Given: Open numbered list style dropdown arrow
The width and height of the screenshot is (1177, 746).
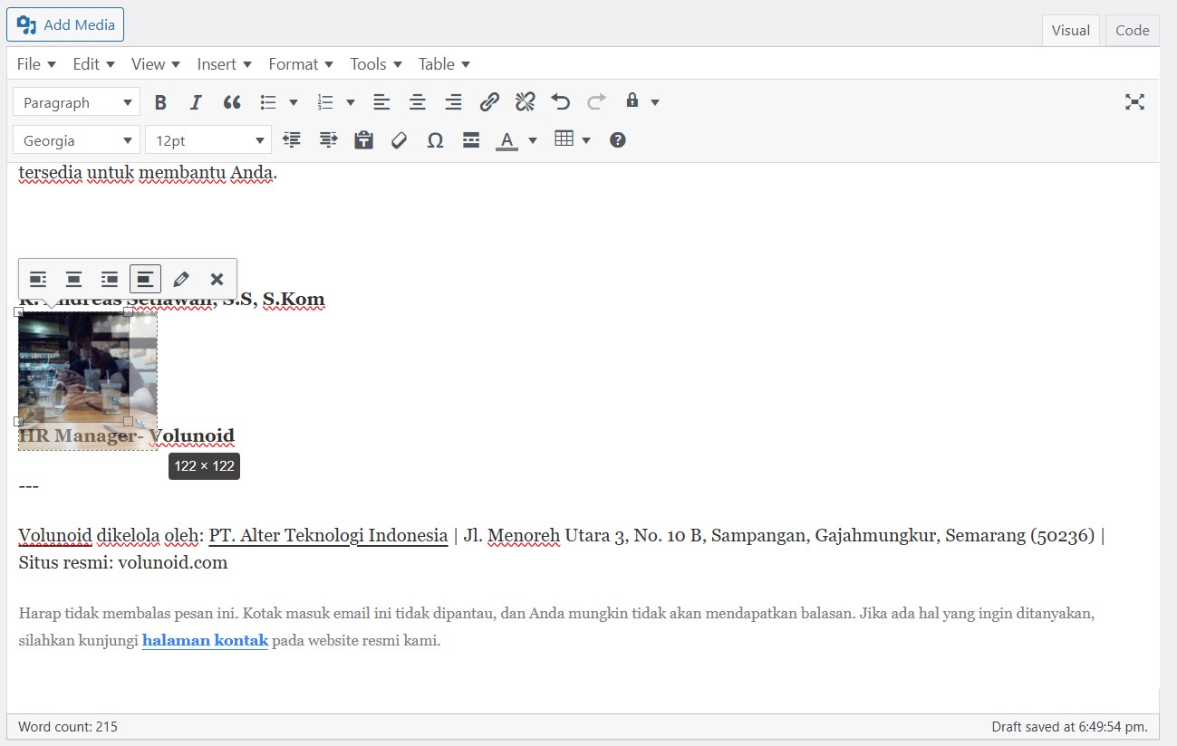Looking at the screenshot, I should (351, 102).
